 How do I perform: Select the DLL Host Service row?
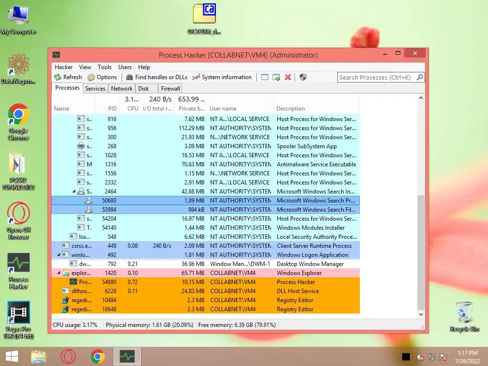point(205,291)
